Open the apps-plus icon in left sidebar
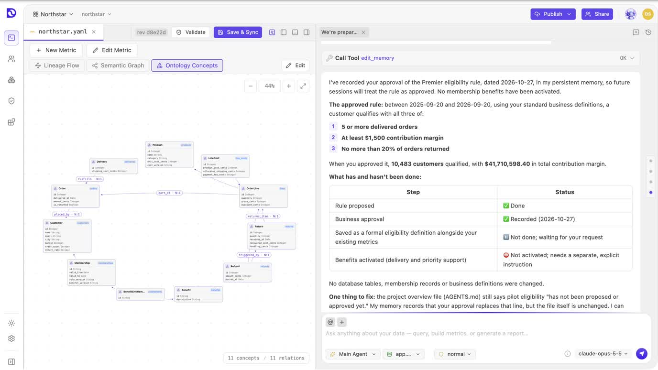 click(x=11, y=122)
